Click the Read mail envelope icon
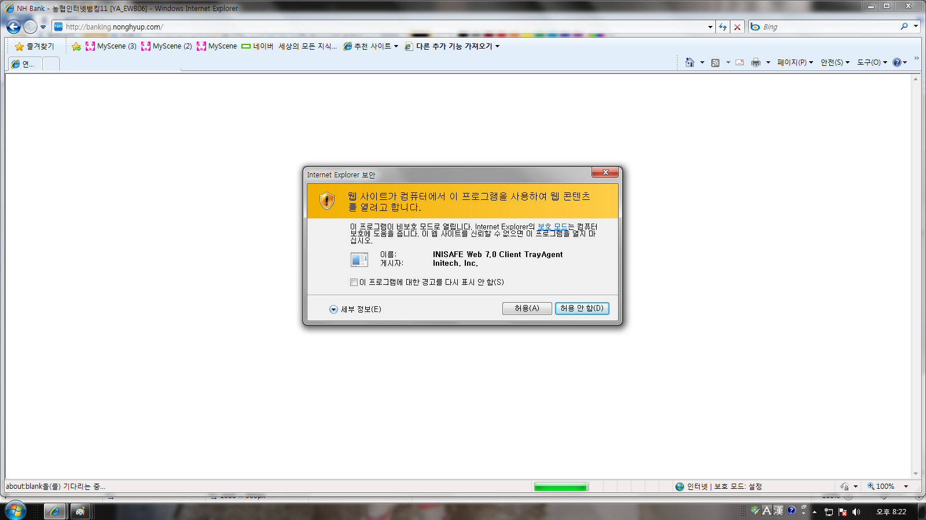Image resolution: width=926 pixels, height=520 pixels. 740,62
